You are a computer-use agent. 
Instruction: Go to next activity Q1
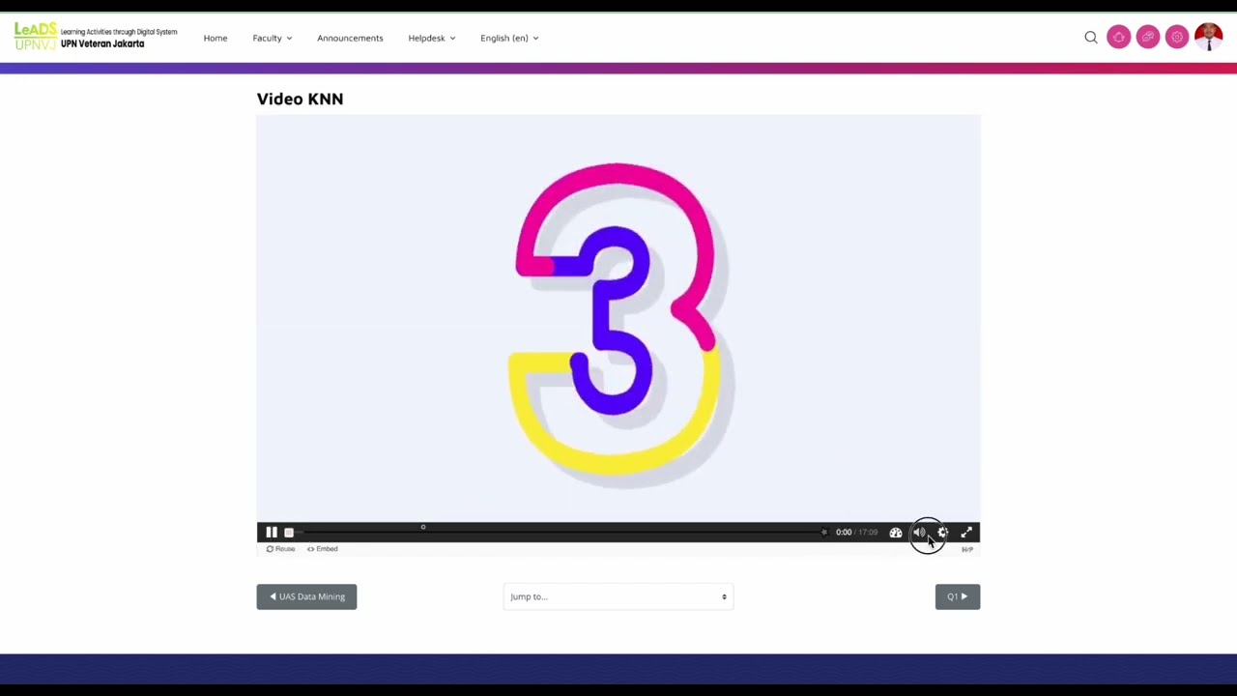(x=958, y=596)
